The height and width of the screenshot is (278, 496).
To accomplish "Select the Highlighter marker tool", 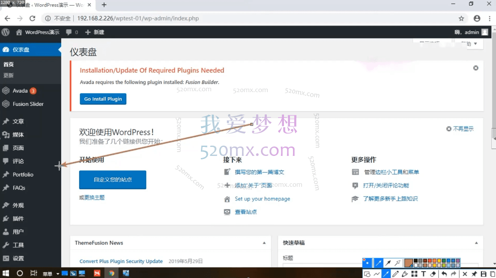I will (x=405, y=273).
